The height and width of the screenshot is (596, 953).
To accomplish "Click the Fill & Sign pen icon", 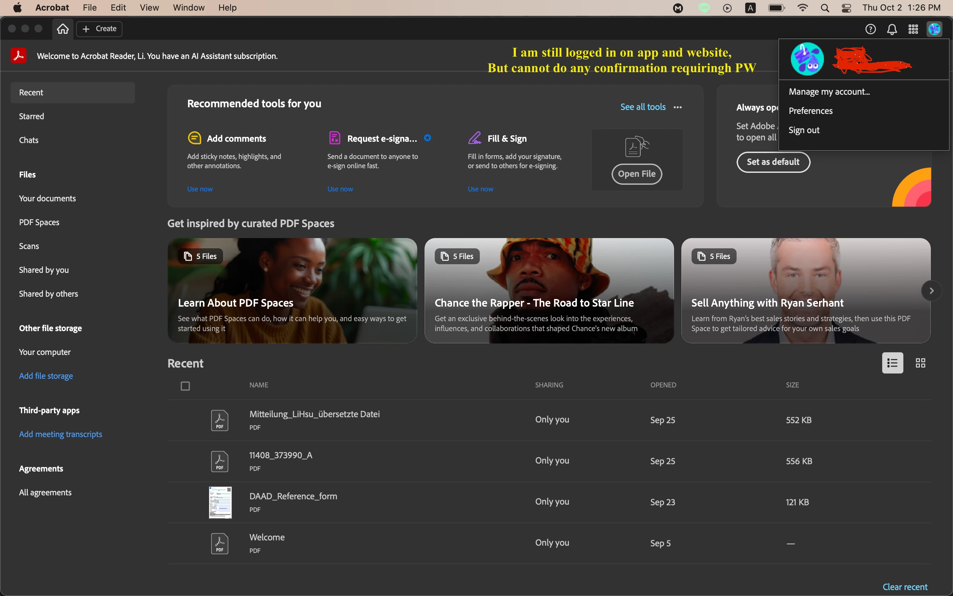I will (475, 138).
